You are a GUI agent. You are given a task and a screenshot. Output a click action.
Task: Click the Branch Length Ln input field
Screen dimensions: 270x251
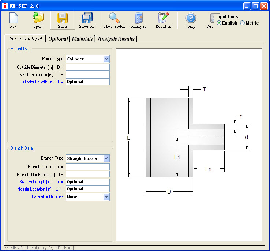[88, 182]
